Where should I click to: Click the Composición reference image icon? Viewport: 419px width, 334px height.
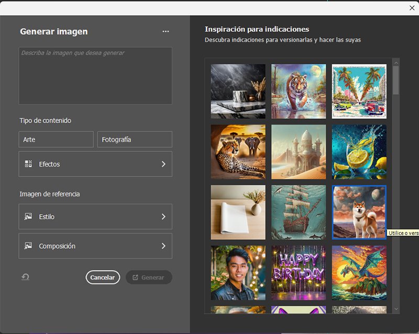(x=29, y=246)
